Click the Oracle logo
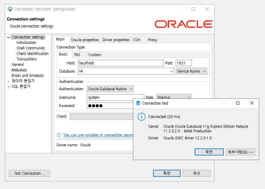 [183, 24]
